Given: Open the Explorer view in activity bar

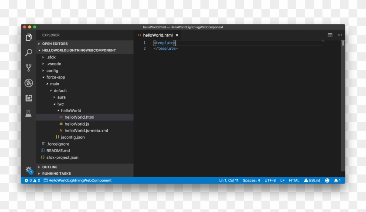Looking at the screenshot, I should click(28, 37).
